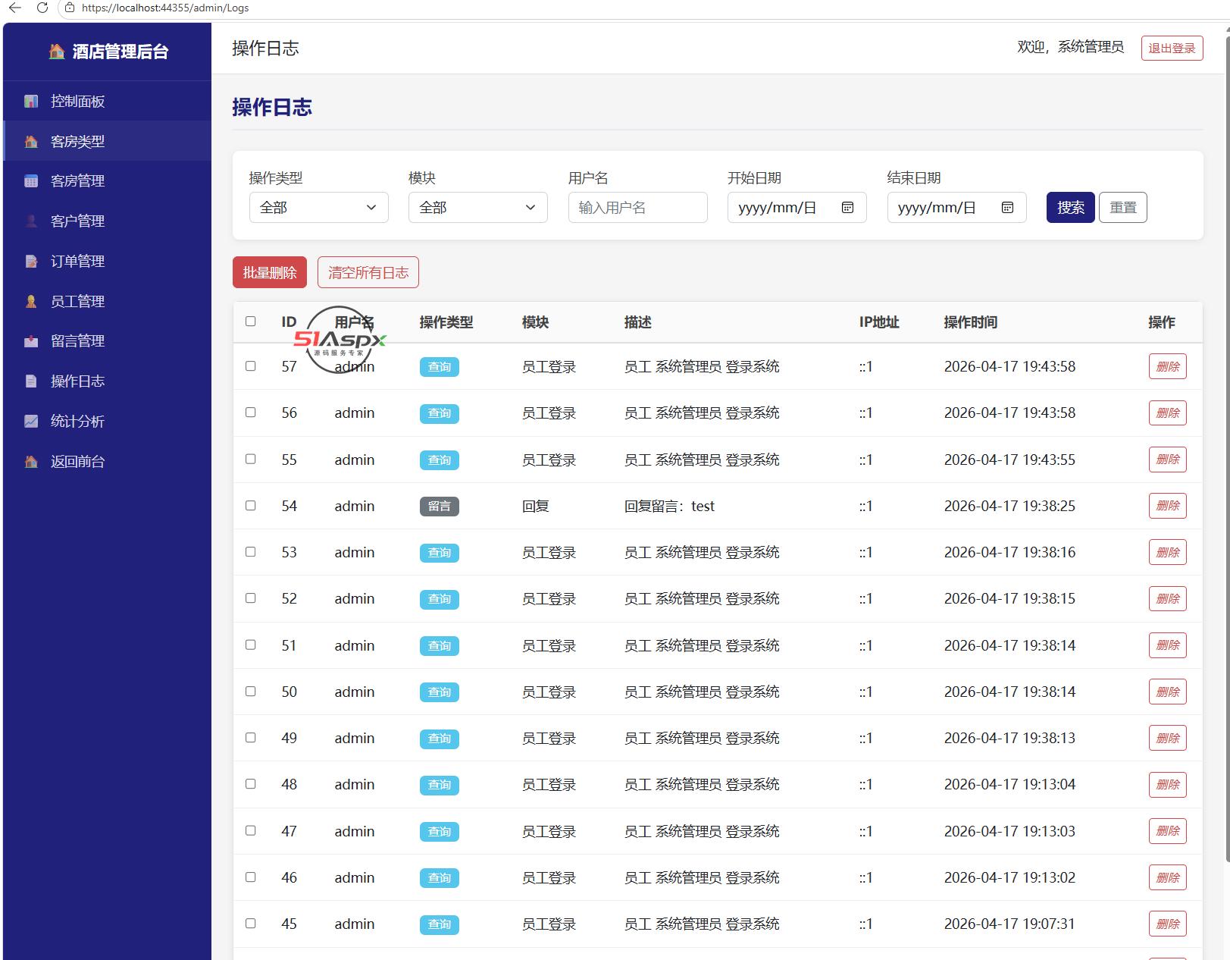
Task: Click the 客房类型 house icon
Action: tap(31, 141)
